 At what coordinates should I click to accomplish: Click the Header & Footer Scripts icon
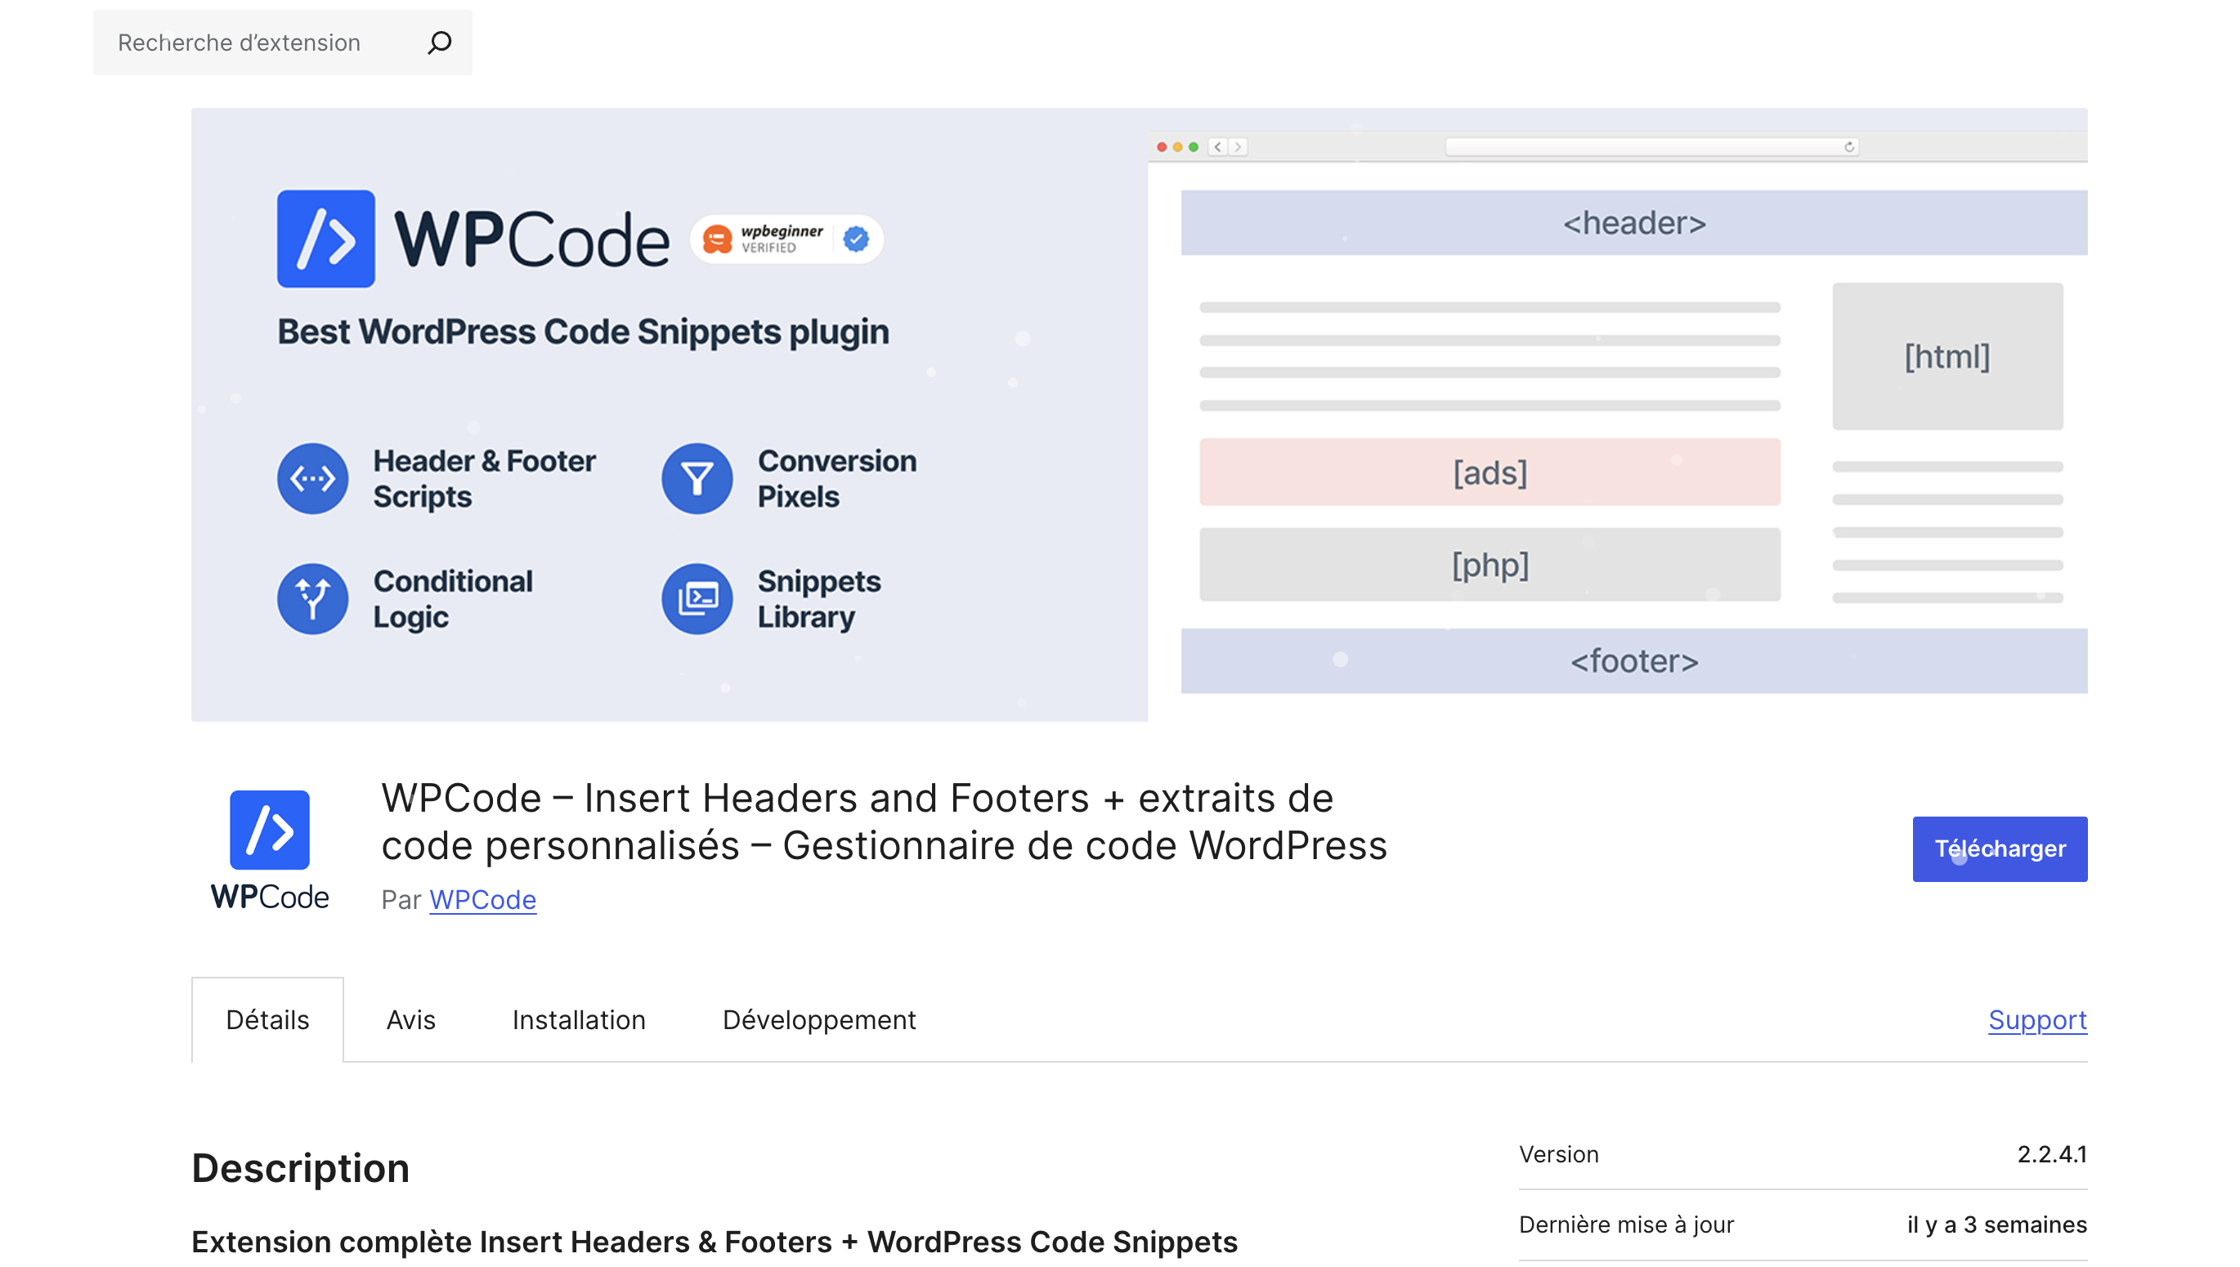coord(312,479)
